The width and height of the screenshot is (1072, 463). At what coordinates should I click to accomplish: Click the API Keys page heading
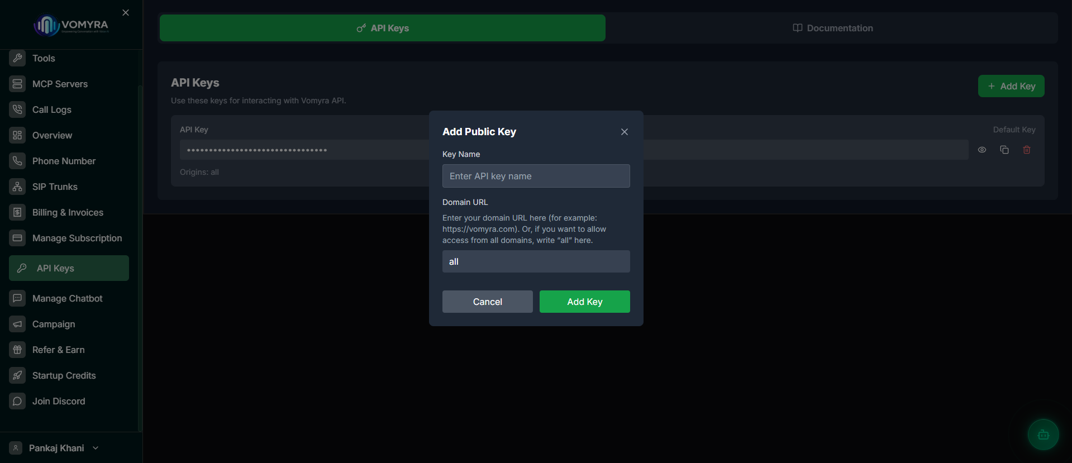(x=195, y=83)
